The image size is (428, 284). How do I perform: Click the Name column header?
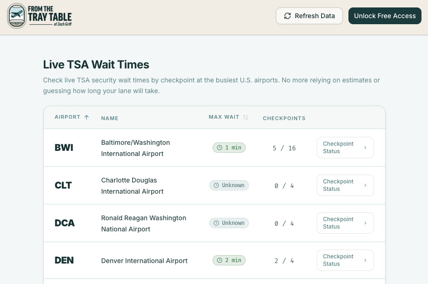[110, 118]
